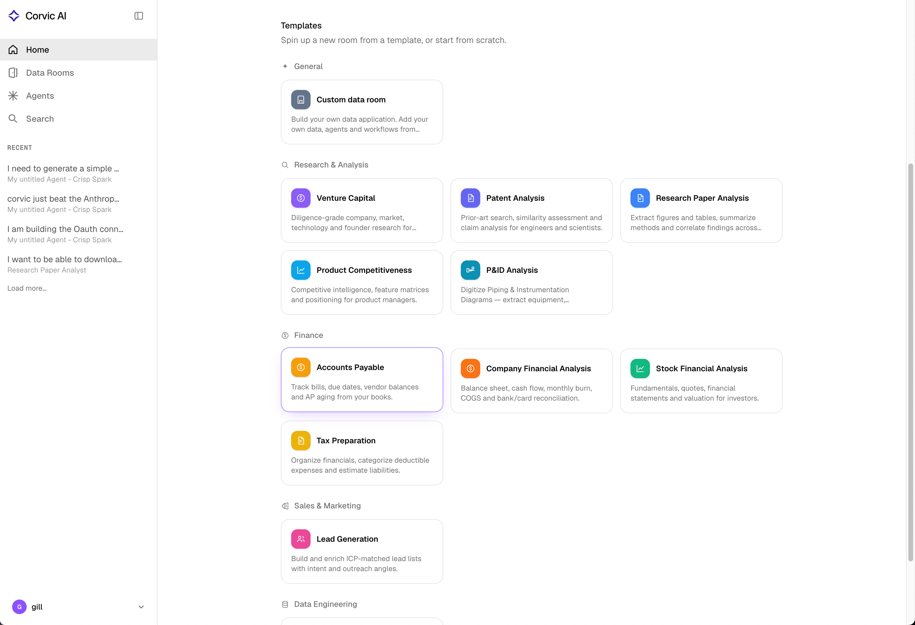Click the Tax Preparation yellow icon

(301, 440)
